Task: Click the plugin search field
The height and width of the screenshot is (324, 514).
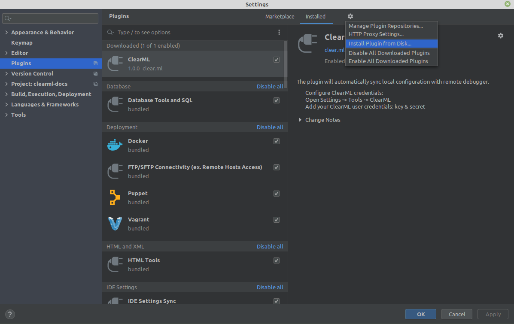Action: click(189, 32)
